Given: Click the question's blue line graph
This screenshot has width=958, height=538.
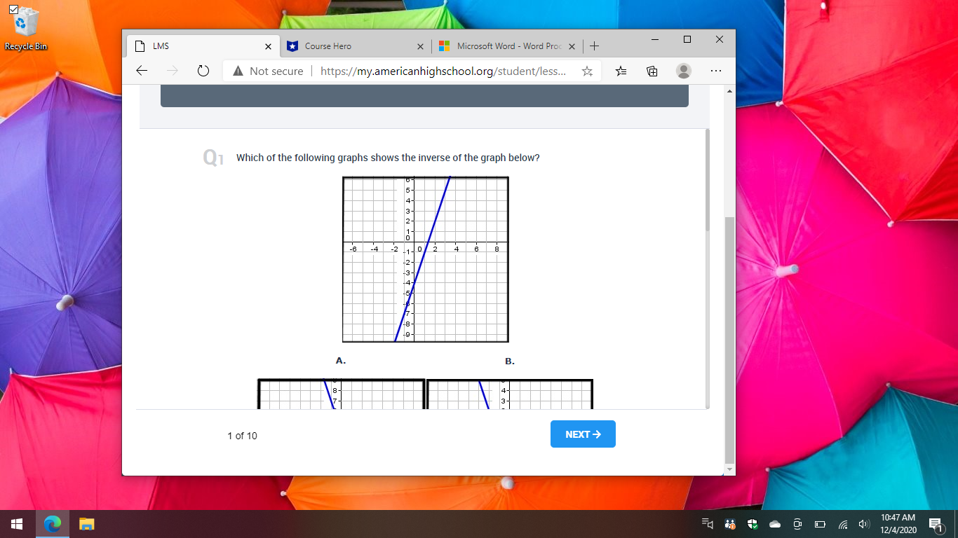Looking at the screenshot, I should point(426,259).
